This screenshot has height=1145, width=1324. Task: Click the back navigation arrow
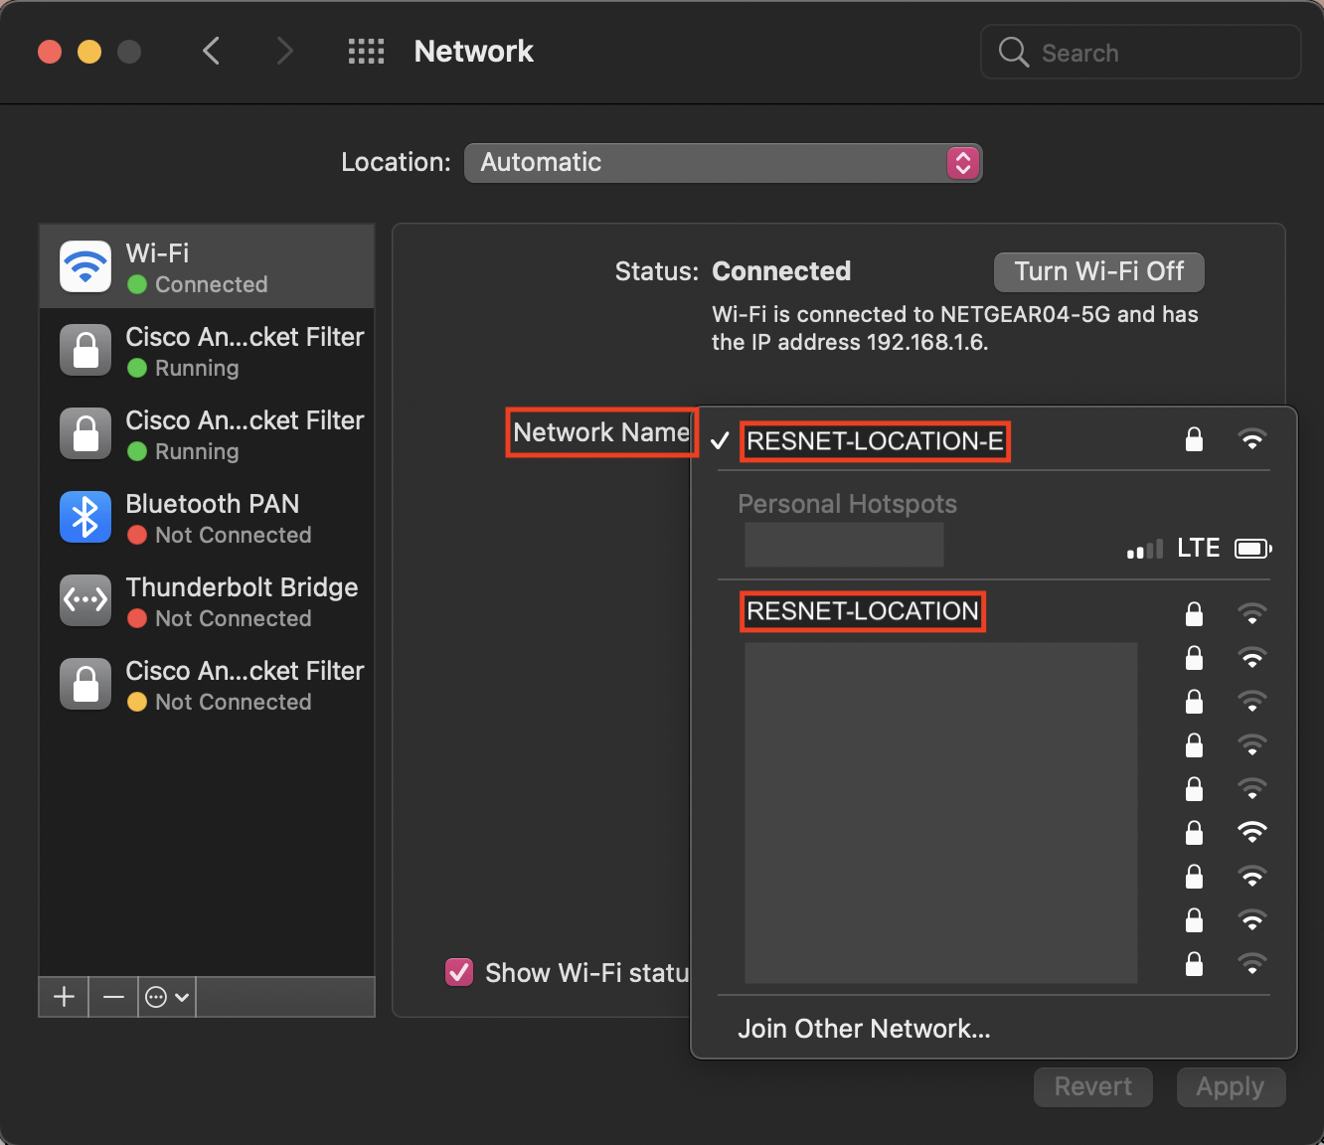(x=211, y=51)
